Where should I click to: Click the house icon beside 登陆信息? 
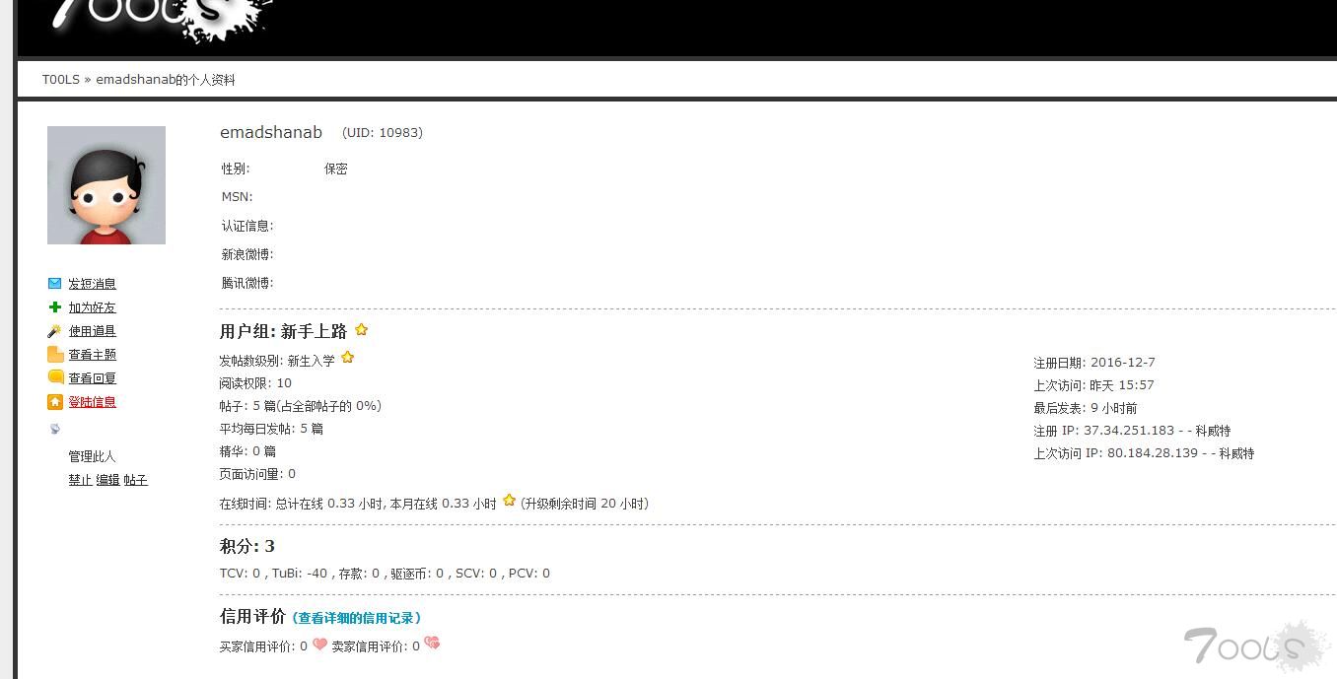click(55, 402)
